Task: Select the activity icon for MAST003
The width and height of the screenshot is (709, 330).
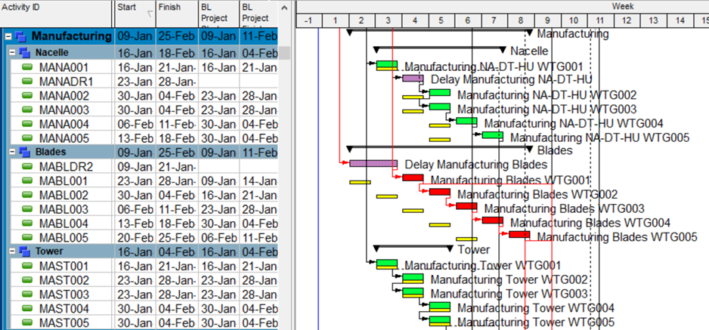Action: coord(28,295)
